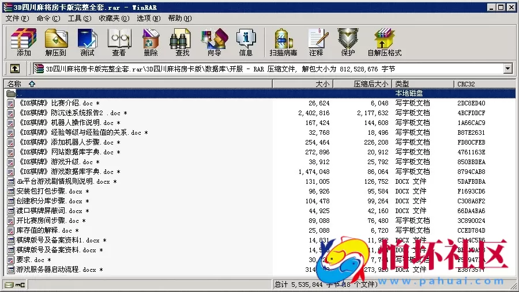Sort by 名称 column header

tap(138, 84)
